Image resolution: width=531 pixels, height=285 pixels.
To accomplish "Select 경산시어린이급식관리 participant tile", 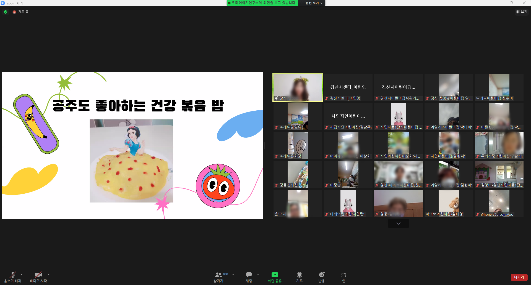I will point(399,87).
